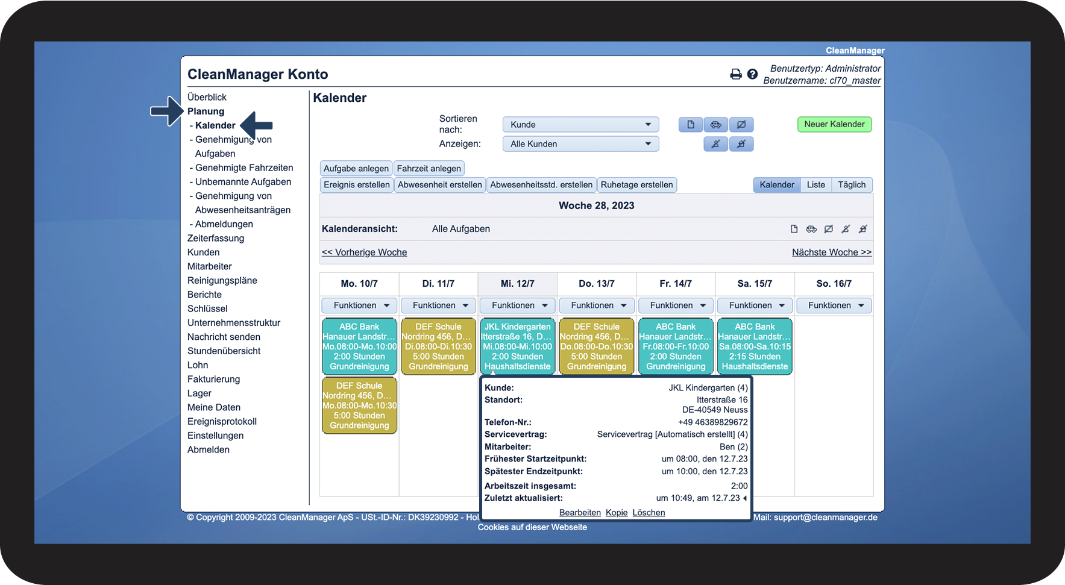Click the car icon in Kalenderansicht row
The height and width of the screenshot is (585, 1065).
point(811,229)
